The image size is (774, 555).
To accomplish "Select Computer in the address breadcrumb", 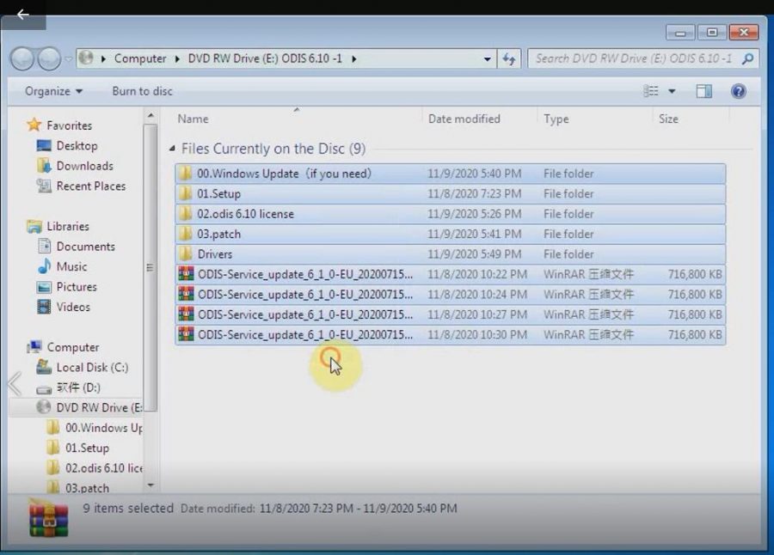I will [140, 58].
